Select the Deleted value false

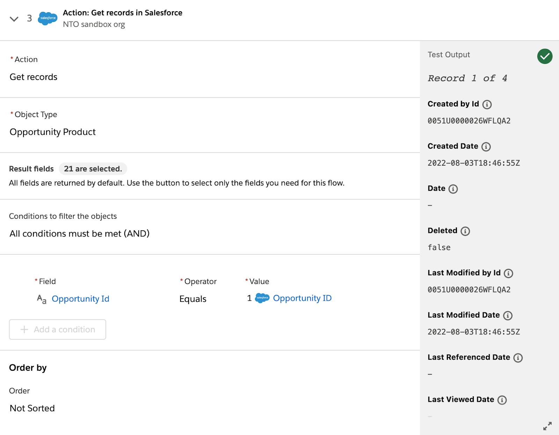coord(439,247)
